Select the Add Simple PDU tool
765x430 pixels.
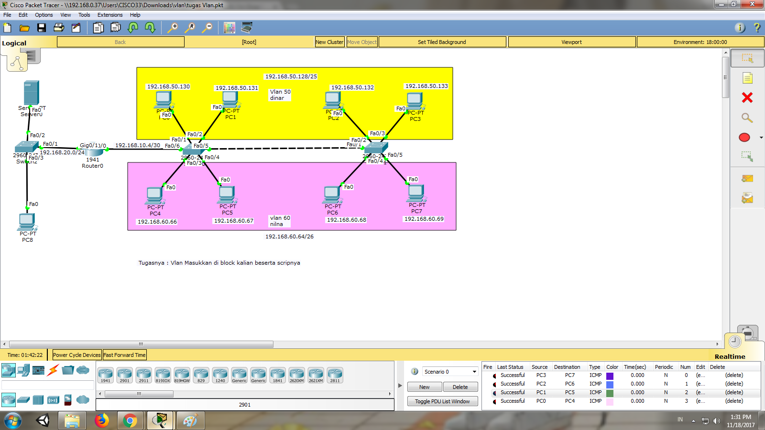747,178
